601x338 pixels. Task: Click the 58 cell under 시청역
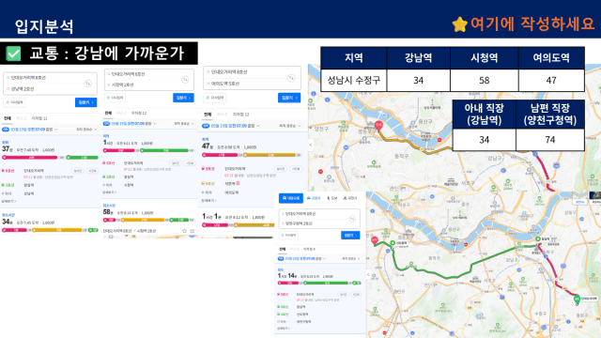click(485, 80)
